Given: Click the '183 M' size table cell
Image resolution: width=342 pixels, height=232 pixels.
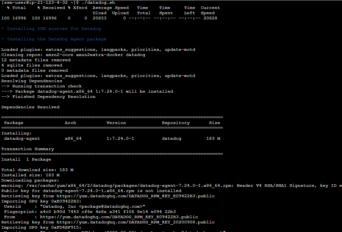Looking at the screenshot, I should point(213,138).
